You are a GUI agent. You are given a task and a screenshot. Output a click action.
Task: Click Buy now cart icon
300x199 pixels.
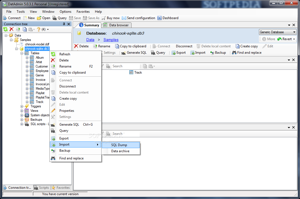[x=104, y=18]
